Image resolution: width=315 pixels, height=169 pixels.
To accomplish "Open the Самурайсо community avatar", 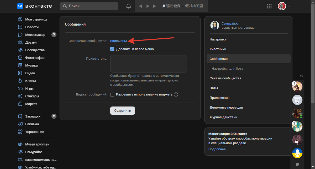I will pyautogui.click(x=215, y=25).
